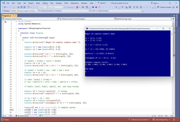Viewport: 180px width, 122px height.
Task: Click the notifications bell in status bar
Action: [174, 119]
